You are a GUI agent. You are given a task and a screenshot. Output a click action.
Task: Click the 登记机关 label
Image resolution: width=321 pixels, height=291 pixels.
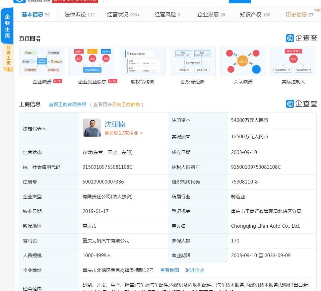(x=181, y=211)
